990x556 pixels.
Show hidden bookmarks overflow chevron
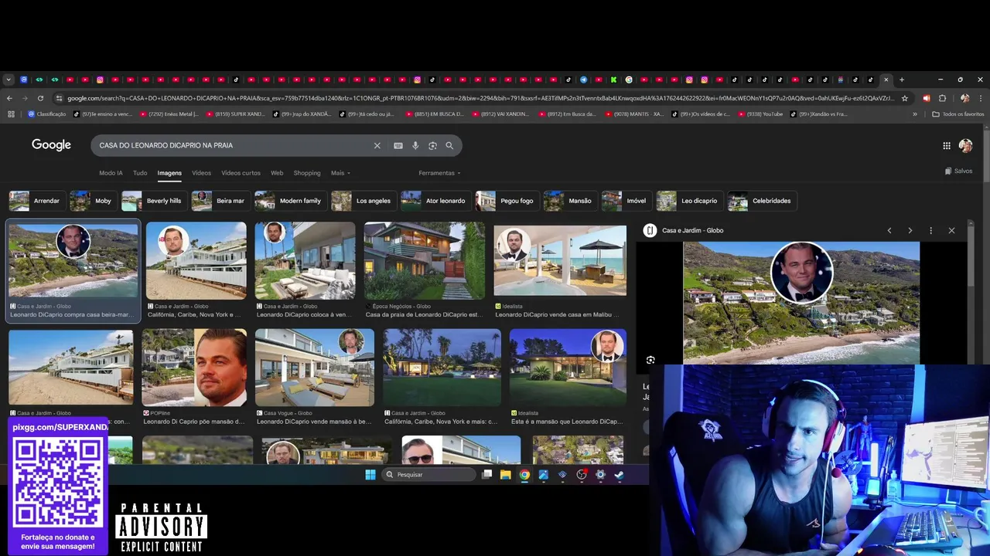915,114
